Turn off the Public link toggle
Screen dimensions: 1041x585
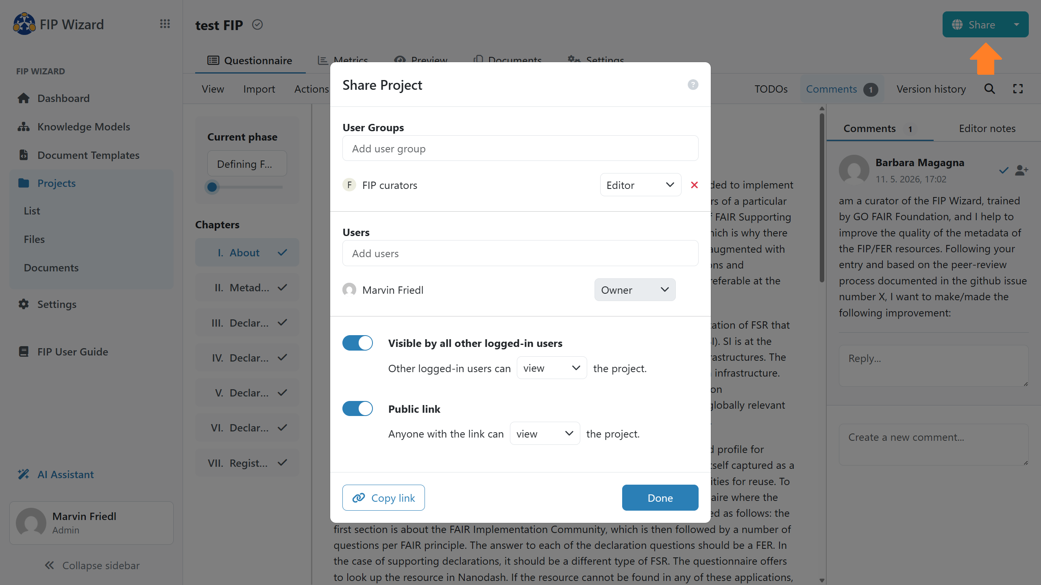pos(357,408)
